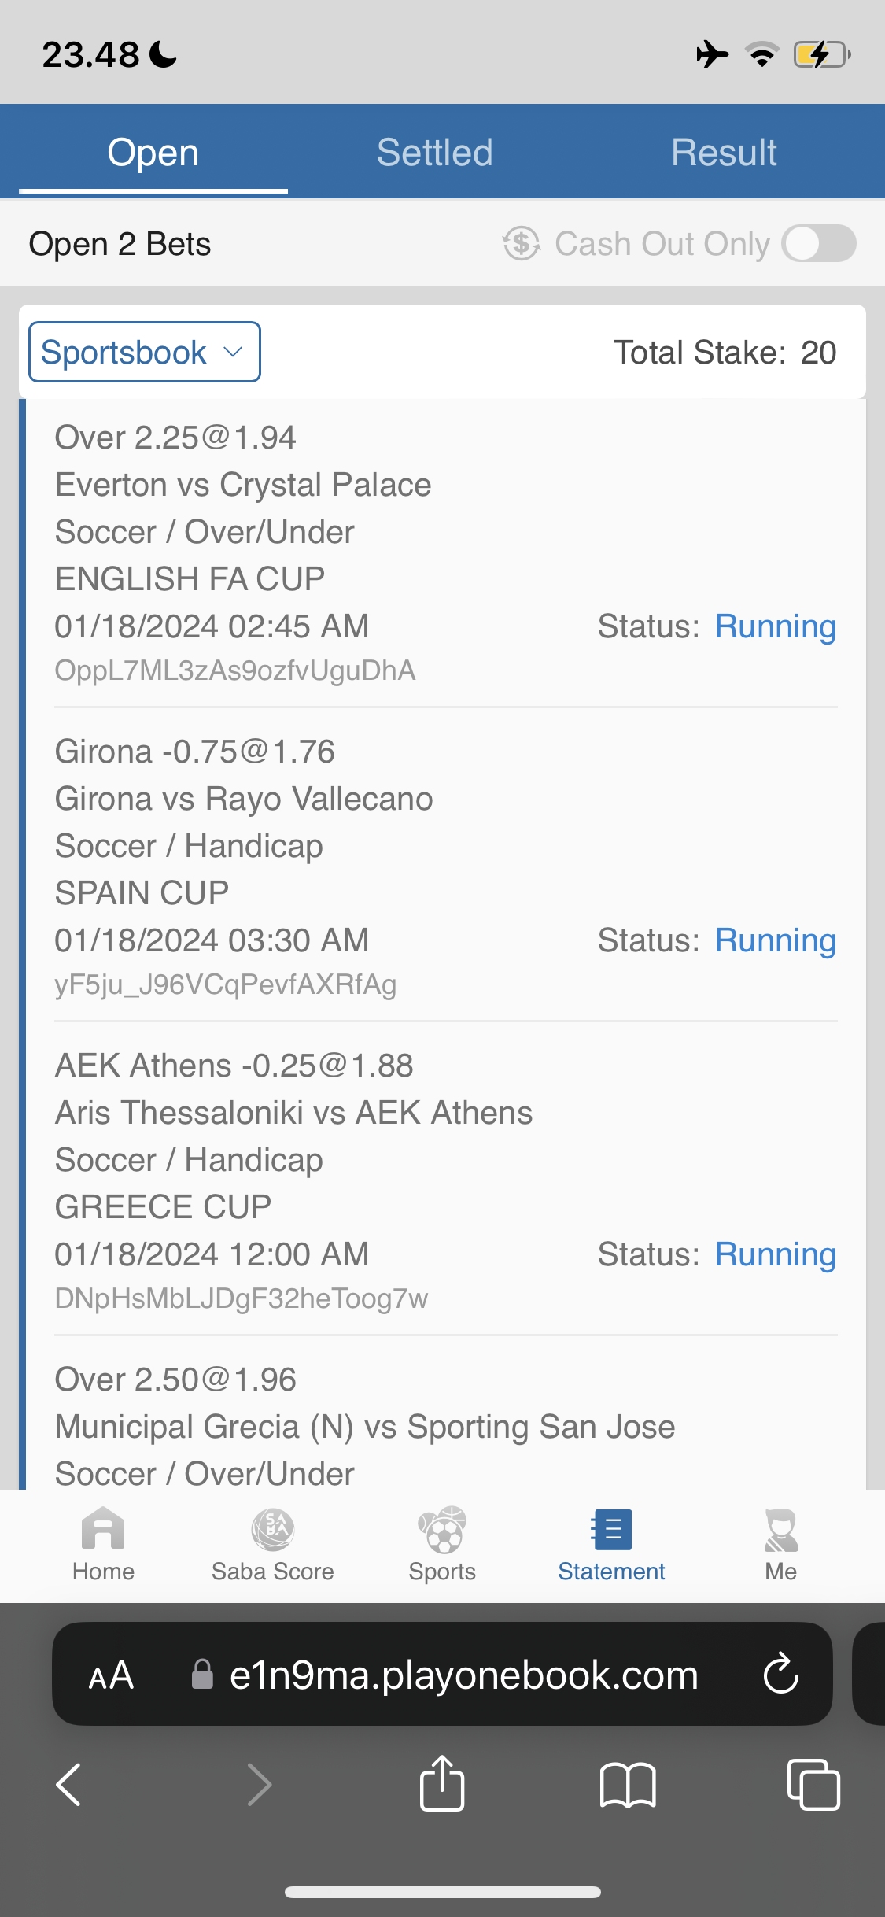The image size is (885, 1917).
Task: Tap Running status for Everton match
Action: [775, 626]
